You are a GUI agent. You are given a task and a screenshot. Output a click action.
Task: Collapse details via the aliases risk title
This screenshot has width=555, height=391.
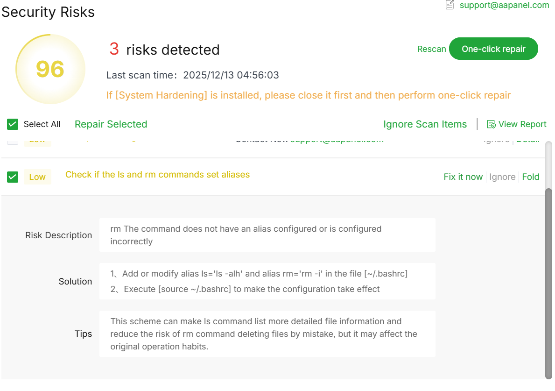pyautogui.click(x=157, y=175)
